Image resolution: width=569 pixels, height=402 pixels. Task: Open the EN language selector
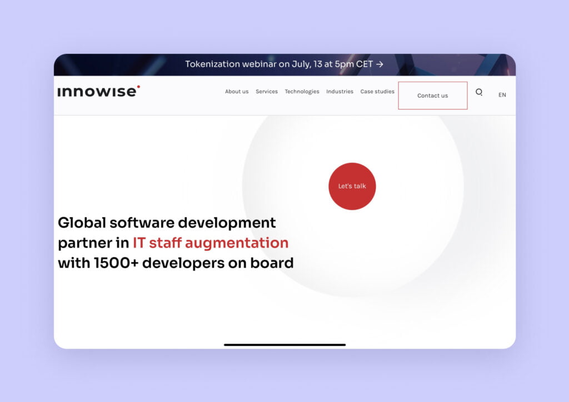[502, 95]
